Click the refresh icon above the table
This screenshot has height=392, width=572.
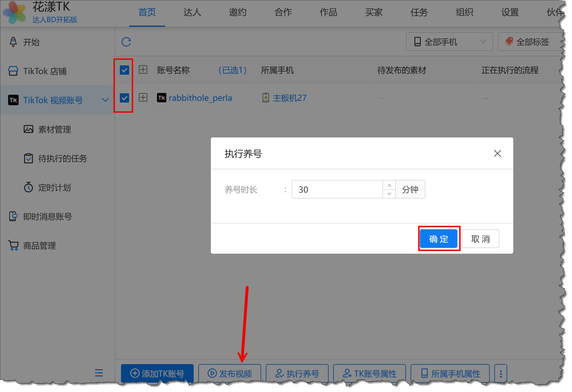[126, 42]
